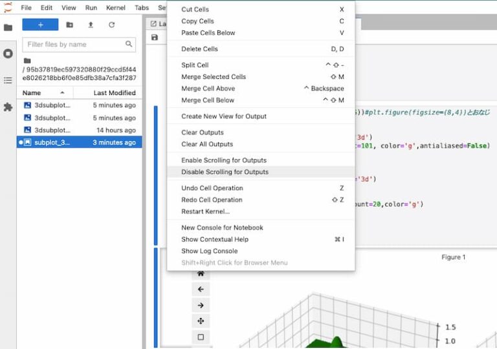Viewport: 497px width, 349px height.
Task: Click the matplotlib Home reset view icon
Action: pyautogui.click(x=201, y=273)
